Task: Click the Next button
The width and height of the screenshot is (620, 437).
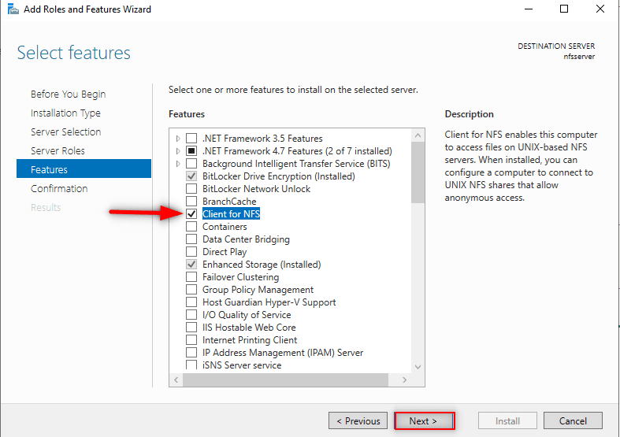Action: [x=424, y=421]
